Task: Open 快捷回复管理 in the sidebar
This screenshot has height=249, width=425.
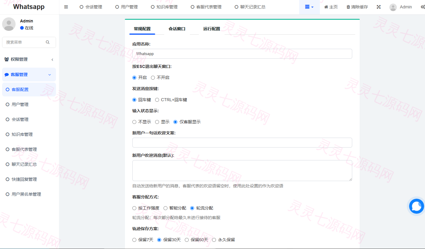Action: (29, 179)
